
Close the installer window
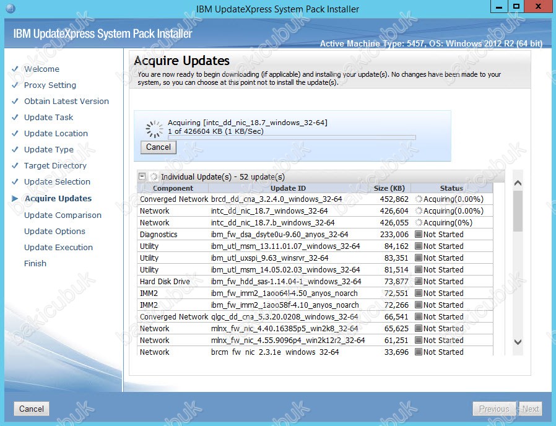point(538,6)
